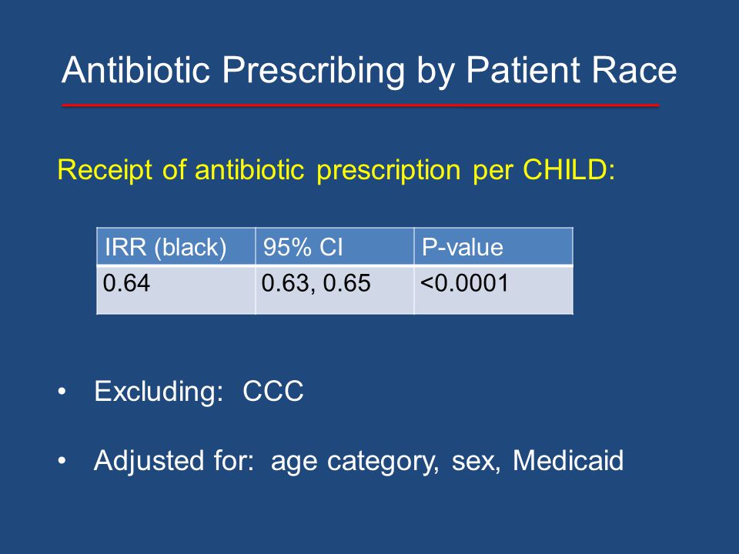The height and width of the screenshot is (554, 739).
Task: Click the P-value column header
Action: click(493, 246)
